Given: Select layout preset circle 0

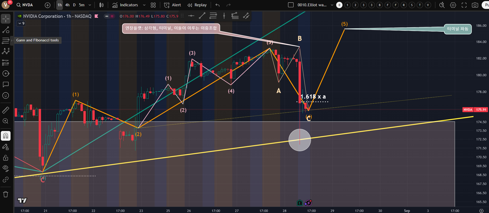Looking at the screenshot, I should [339, 5].
